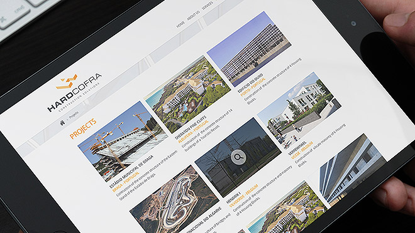Image resolution: width=415 pixels, height=233 pixels.
Task: Click the magnifier zoom icon on Hendrik I thumbnail
Action: [x=238, y=157]
